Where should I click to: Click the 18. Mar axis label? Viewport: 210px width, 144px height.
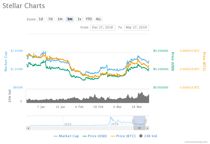tap(136, 107)
